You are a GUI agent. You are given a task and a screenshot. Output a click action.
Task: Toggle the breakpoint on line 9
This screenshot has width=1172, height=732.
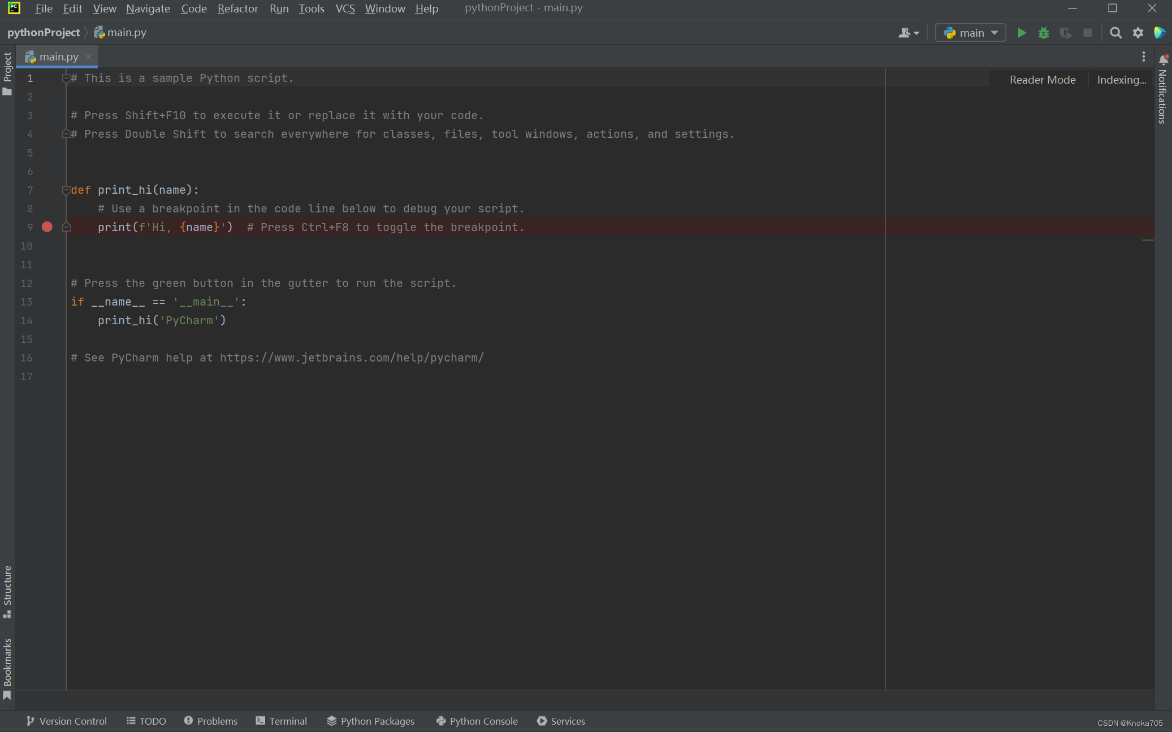47,227
